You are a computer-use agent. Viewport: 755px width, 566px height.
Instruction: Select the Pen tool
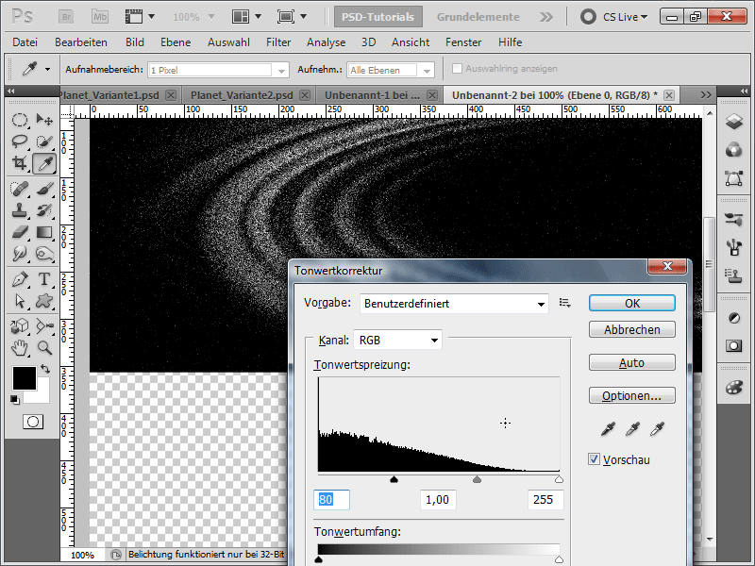[19, 279]
